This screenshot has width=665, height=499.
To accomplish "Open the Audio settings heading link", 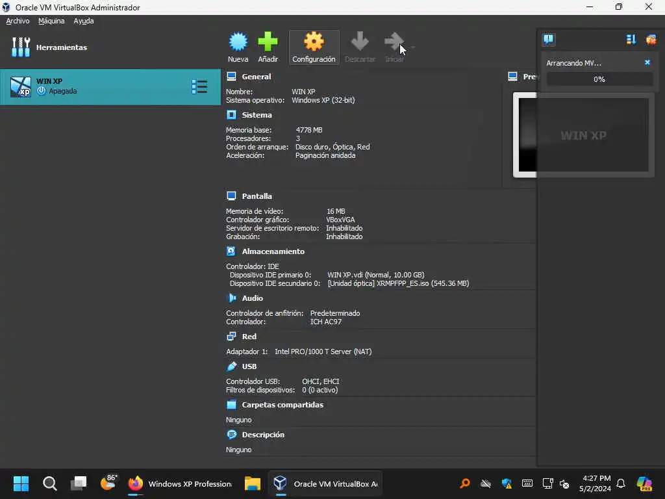I will click(253, 298).
